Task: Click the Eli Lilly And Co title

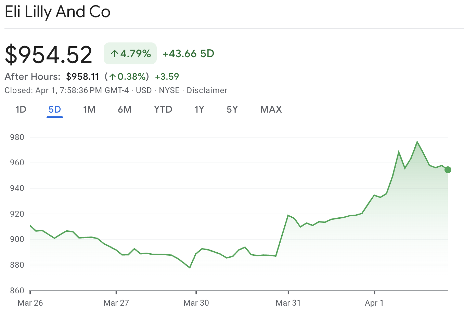Action: tap(57, 12)
